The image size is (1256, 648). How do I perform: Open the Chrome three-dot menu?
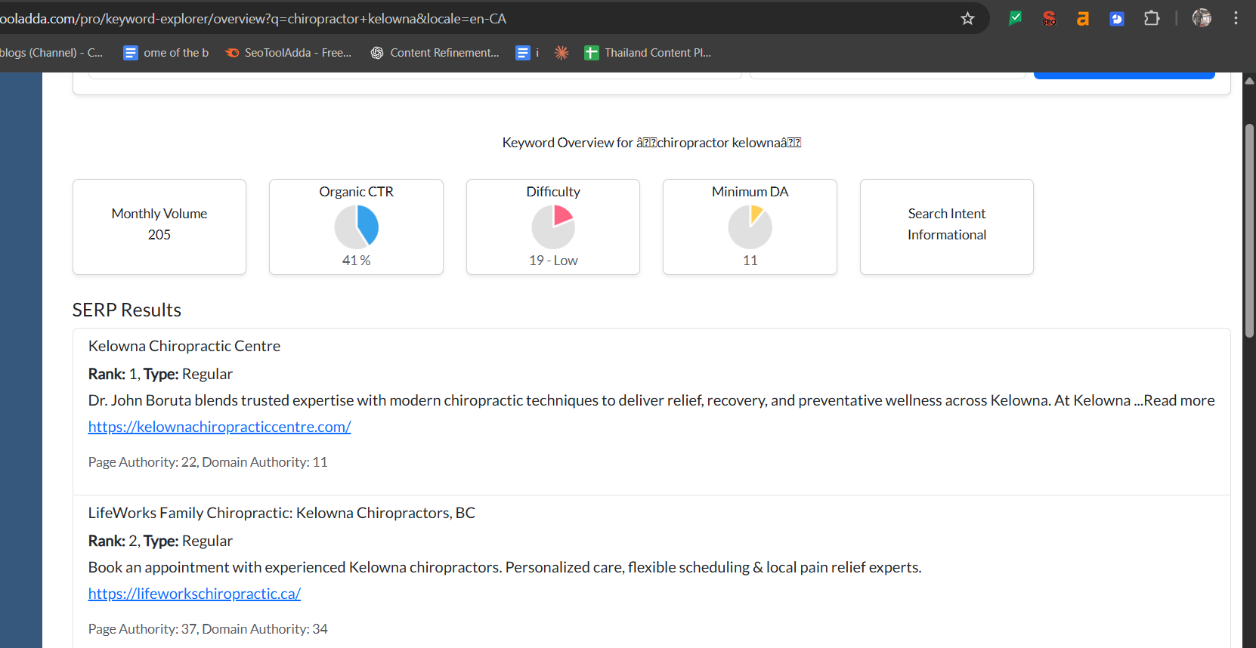[1236, 19]
